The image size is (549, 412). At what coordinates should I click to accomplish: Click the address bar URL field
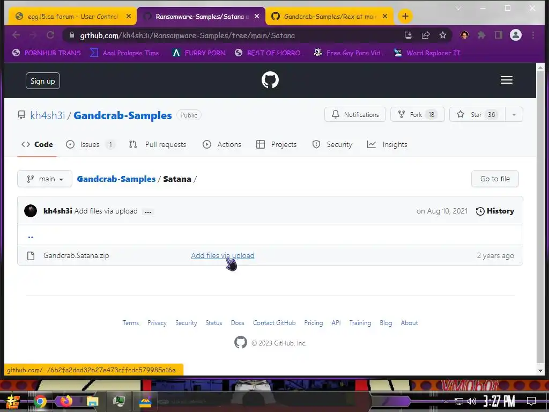231,35
